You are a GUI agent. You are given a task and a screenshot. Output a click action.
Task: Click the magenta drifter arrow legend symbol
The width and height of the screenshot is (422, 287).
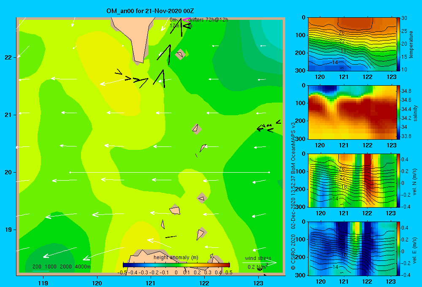186,20
